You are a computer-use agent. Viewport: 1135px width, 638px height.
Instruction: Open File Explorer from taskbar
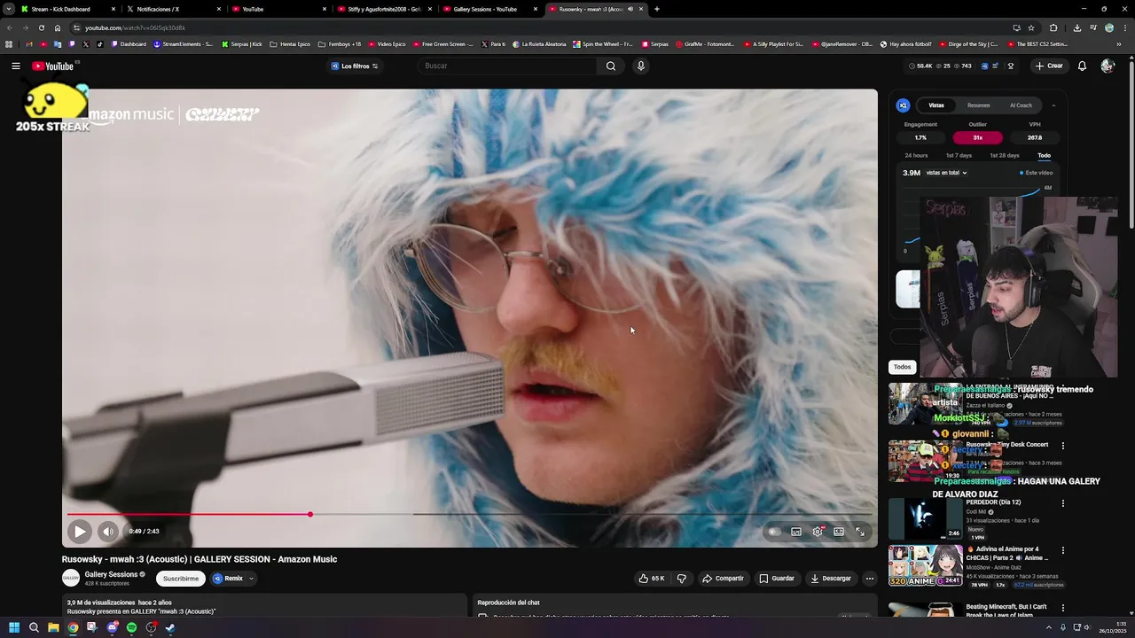tap(53, 627)
